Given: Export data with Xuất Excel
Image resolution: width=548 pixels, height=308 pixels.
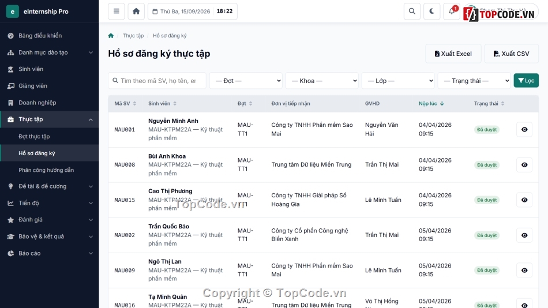Looking at the screenshot, I should pos(453,54).
